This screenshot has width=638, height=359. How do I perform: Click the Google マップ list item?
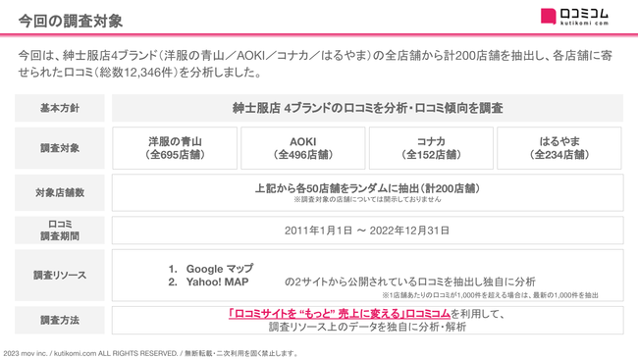point(211,269)
